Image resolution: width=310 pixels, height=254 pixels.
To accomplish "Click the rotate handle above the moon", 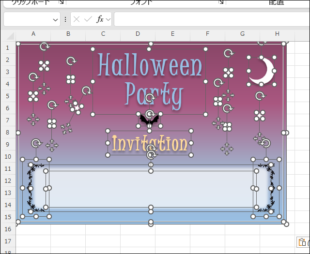I will click(262, 43).
